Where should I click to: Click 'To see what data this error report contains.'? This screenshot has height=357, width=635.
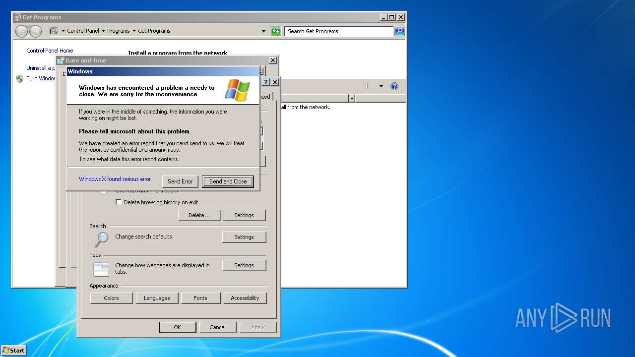point(129,159)
